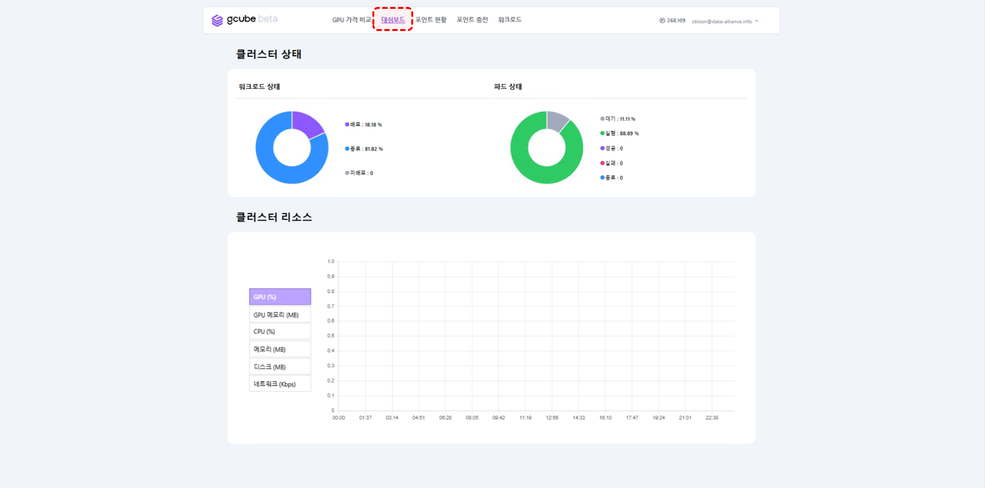Expand the sbison@data-alliance.info account dropdown
Image resolution: width=985 pixels, height=488 pixels.
click(725, 21)
